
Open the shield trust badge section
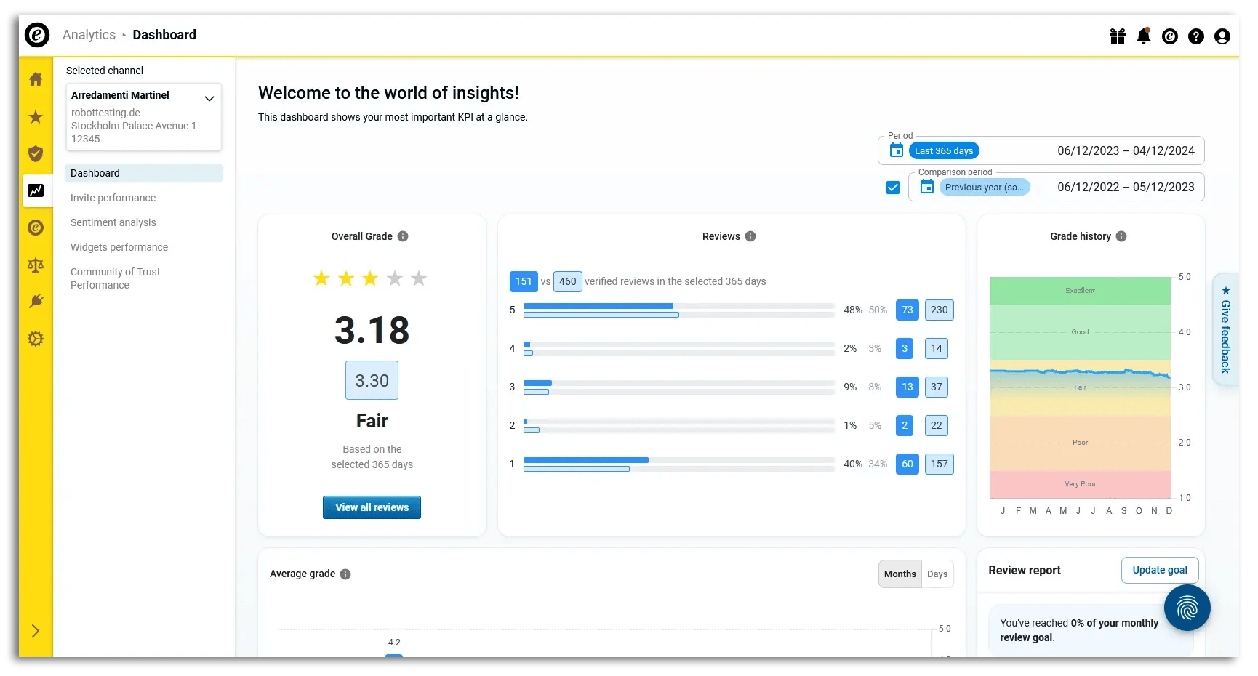tap(36, 154)
